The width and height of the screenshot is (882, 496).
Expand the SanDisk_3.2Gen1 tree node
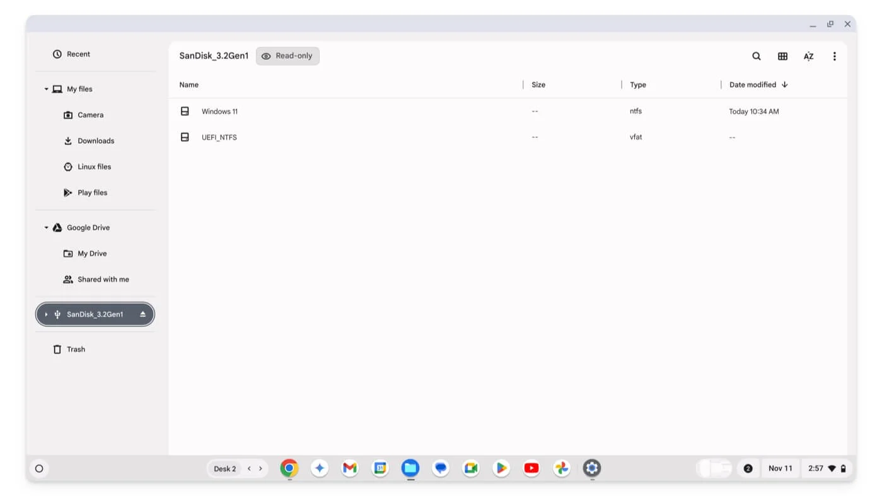tap(46, 314)
